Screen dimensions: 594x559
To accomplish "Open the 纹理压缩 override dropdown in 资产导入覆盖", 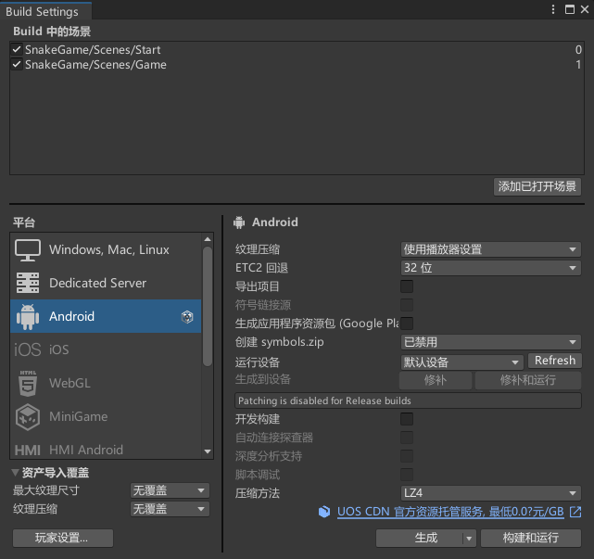I will pyautogui.click(x=170, y=509).
